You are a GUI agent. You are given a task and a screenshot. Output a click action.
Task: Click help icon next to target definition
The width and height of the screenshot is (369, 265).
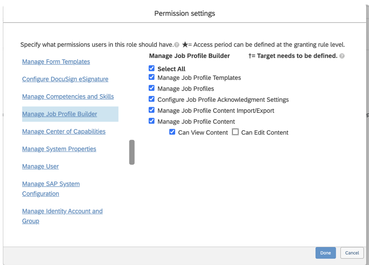click(342, 56)
